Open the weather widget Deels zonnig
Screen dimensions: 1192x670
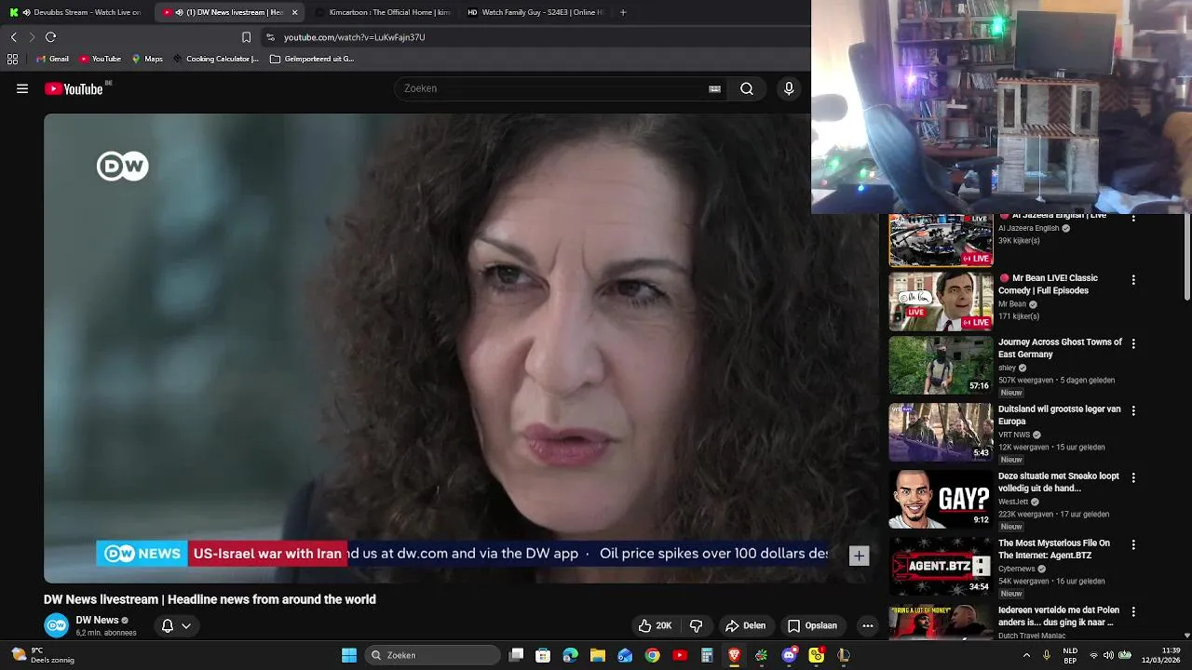click(x=42, y=655)
